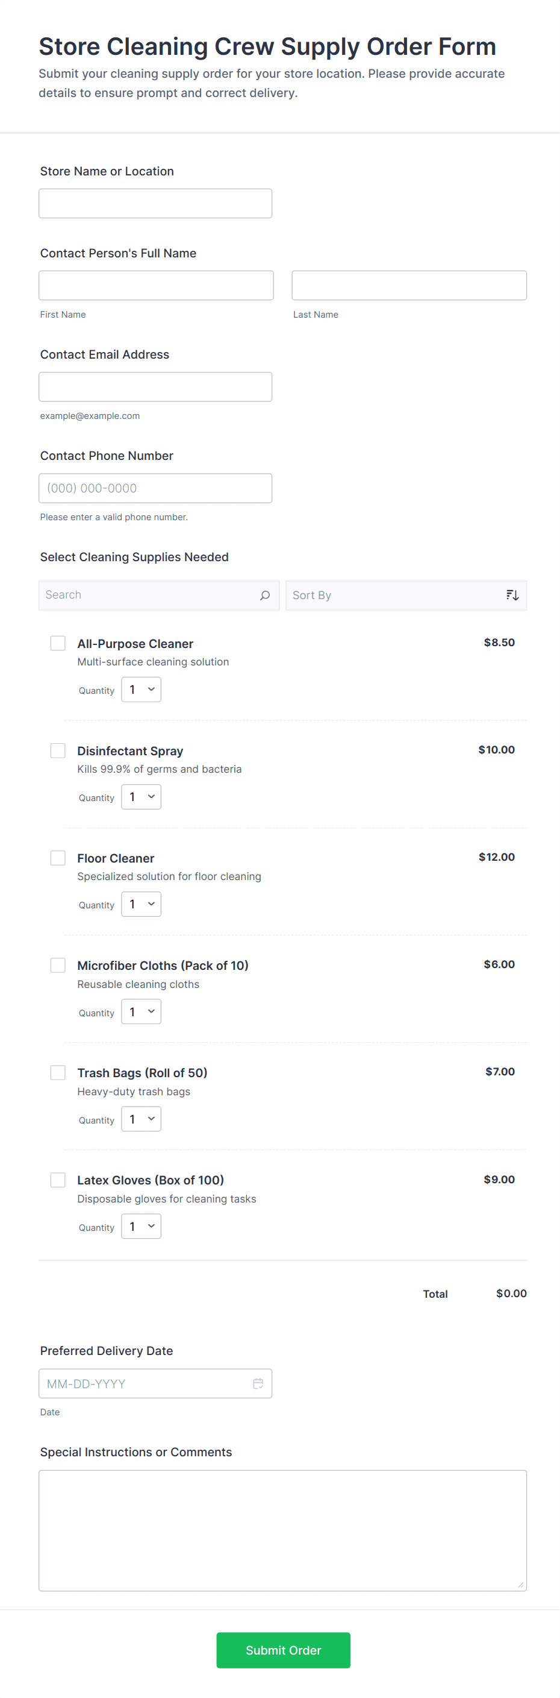This screenshot has width=560, height=1698.
Task: Click the Contact Email Address field
Action: point(155,386)
